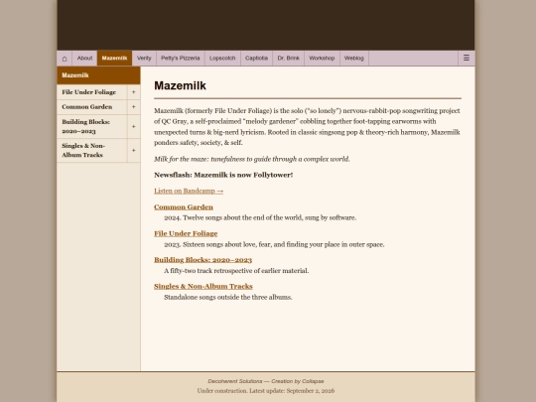This screenshot has width=536, height=402.
Task: Expand Common Garden submenu
Action: [134, 107]
